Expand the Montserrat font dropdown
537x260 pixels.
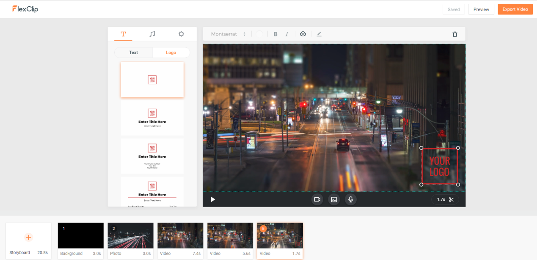[229, 34]
